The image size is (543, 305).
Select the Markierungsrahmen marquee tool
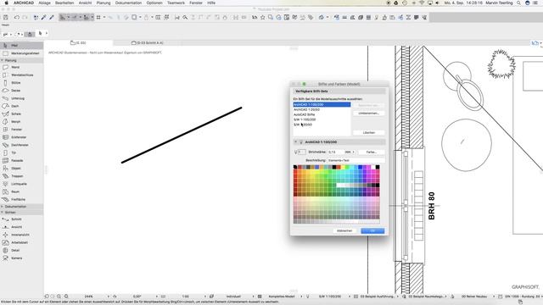20,53
